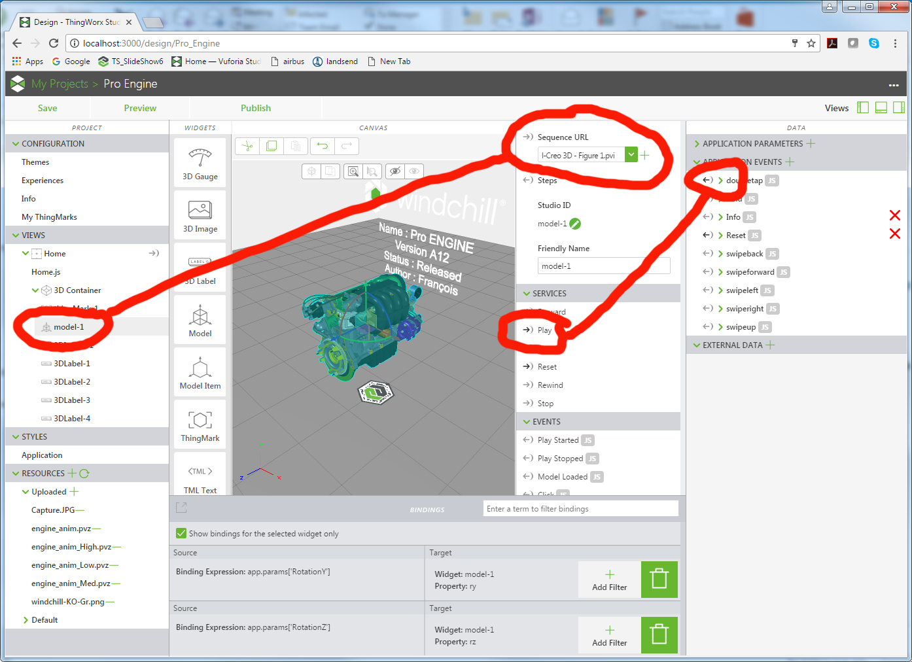Viewport: 912px width, 662px height.
Task: Click the Undo arrow in canvas toolbar
Action: tap(323, 146)
